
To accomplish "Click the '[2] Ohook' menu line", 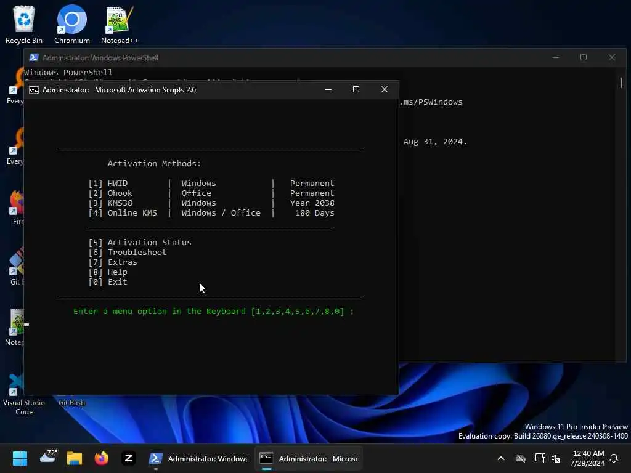I will pyautogui.click(x=211, y=193).
